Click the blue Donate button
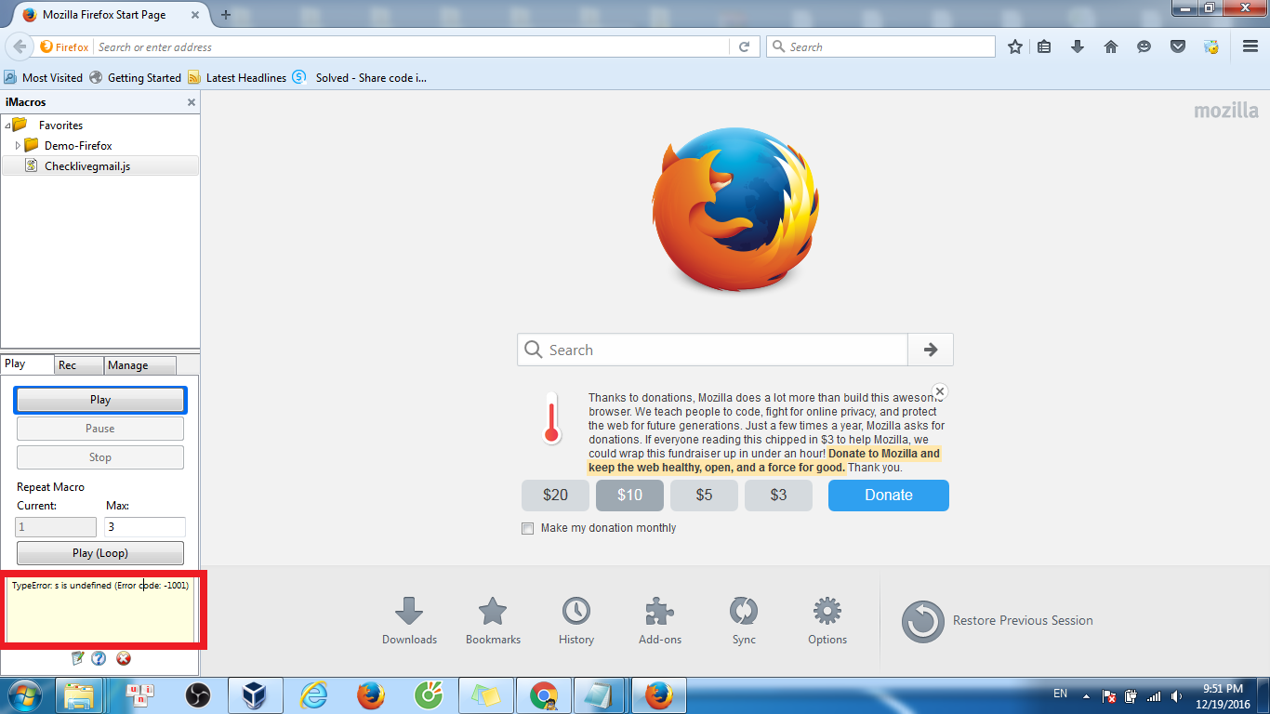The height and width of the screenshot is (714, 1270). 889,496
